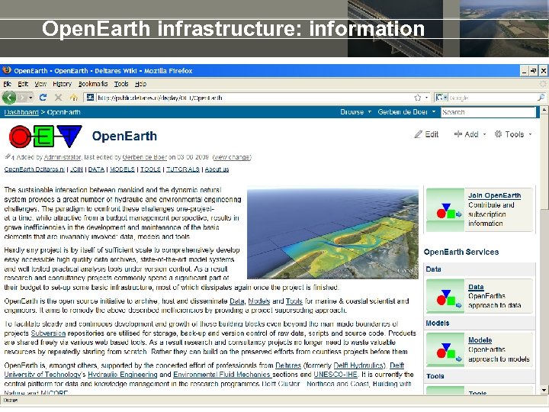Click the small label icon before 'Added by'
The height and width of the screenshot is (412, 549).
[x=9, y=157]
